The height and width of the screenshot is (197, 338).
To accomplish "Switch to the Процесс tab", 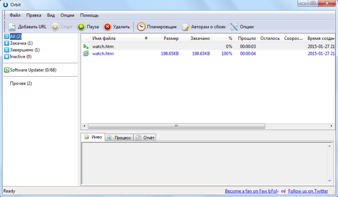I will [119, 138].
